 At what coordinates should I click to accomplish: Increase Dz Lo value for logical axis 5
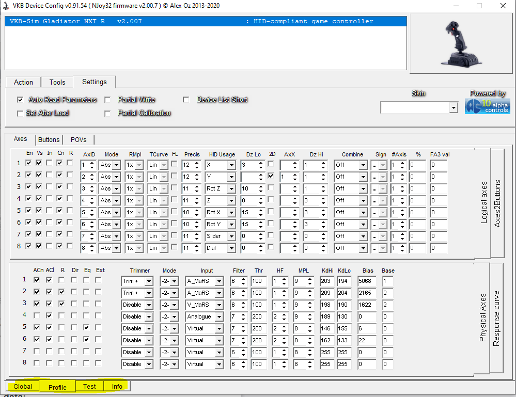tap(261, 210)
